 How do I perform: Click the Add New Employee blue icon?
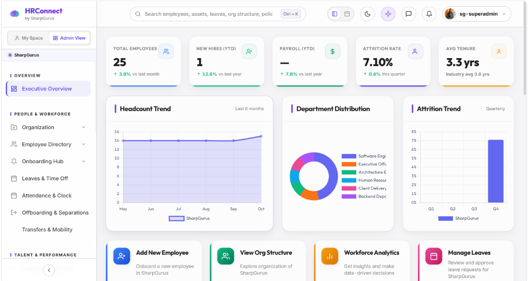[122, 256]
